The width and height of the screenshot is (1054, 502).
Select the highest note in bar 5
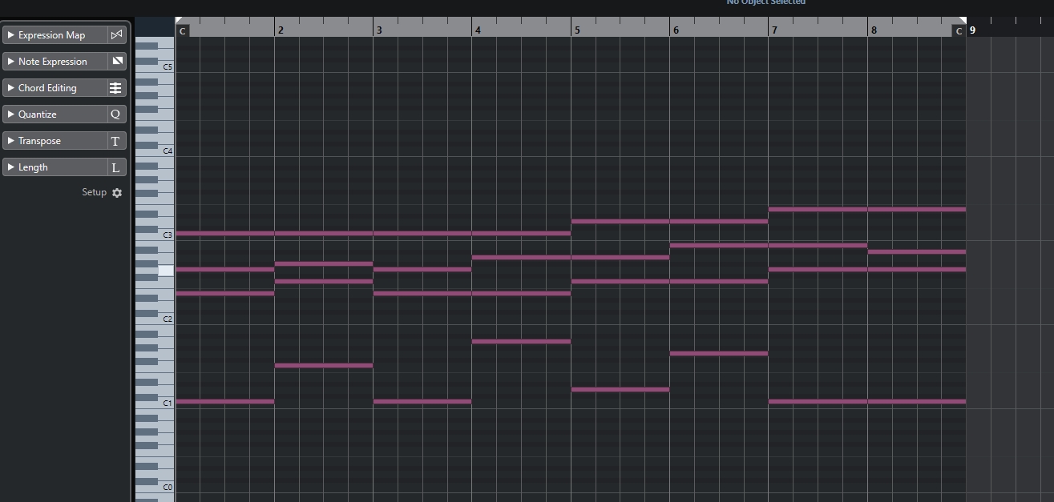[x=620, y=221]
